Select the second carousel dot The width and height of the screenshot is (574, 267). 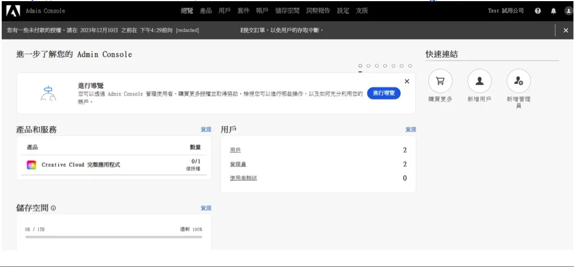click(368, 66)
